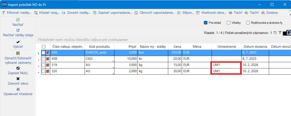
Task: Enable the Všetky checkbox
Action: point(228,23)
